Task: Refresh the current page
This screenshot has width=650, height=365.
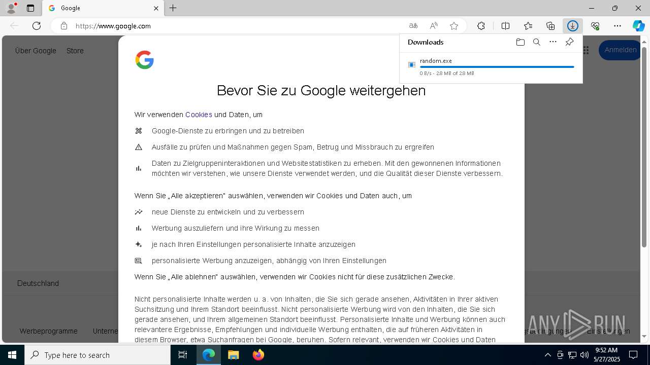Action: coord(37,26)
